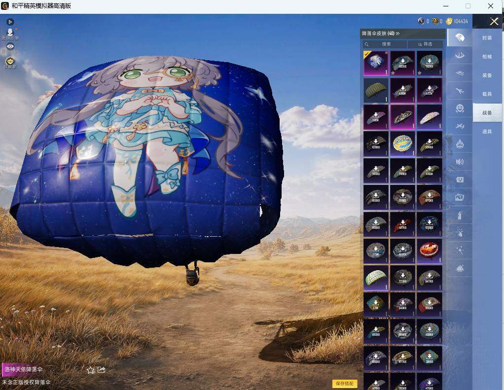
Task: Select the spray can category icon
Action: tap(460, 215)
